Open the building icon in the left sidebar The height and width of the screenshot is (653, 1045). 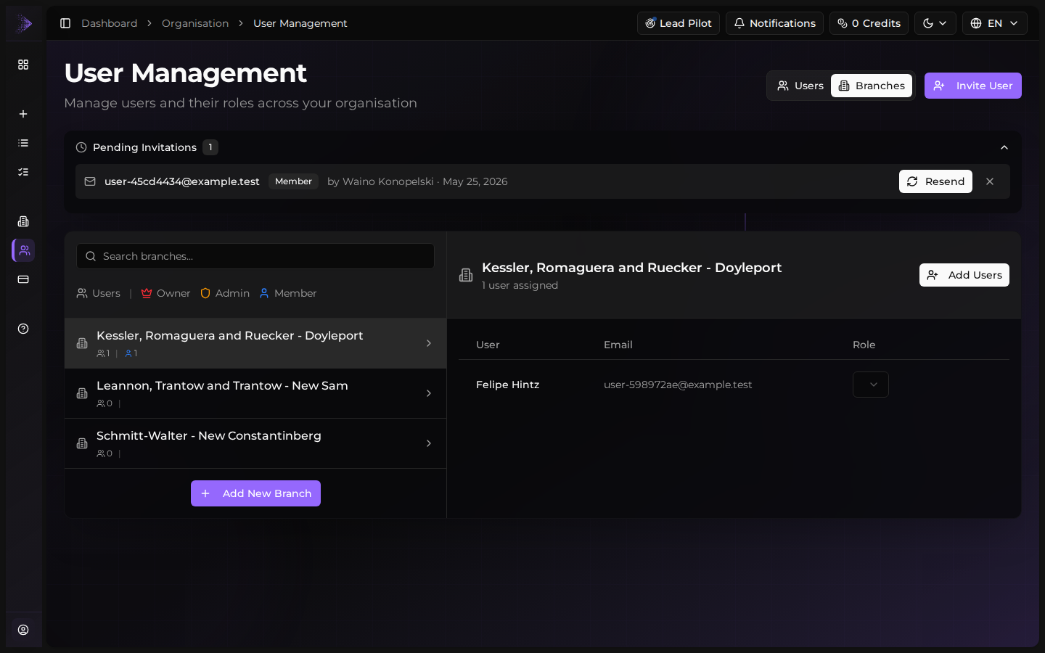(x=23, y=221)
